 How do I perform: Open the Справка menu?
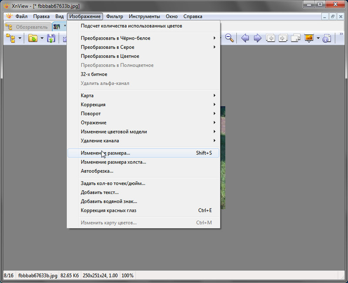[x=193, y=17]
